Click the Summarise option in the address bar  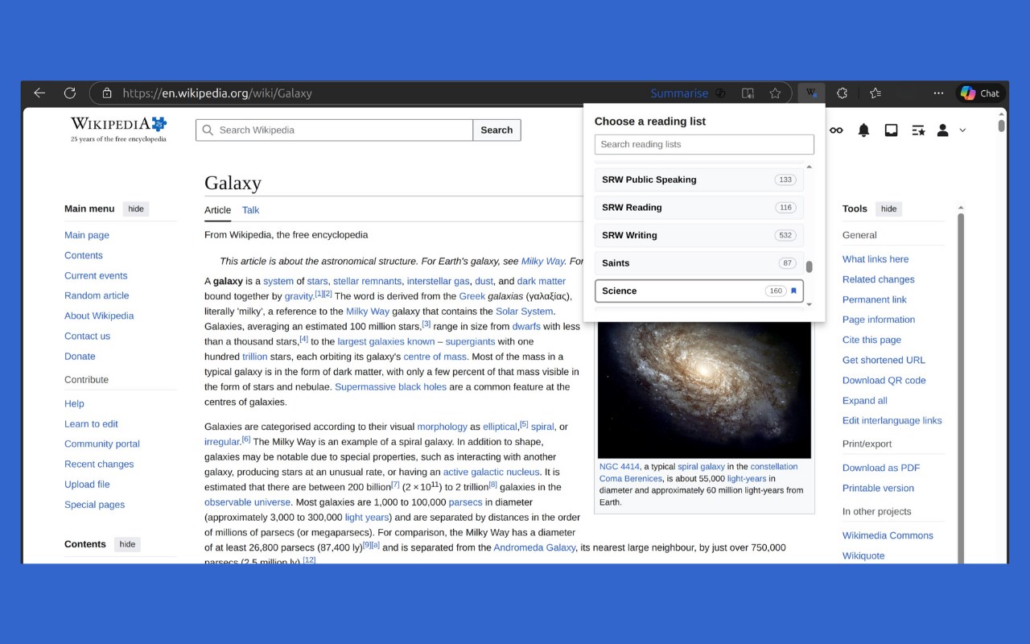[679, 93]
